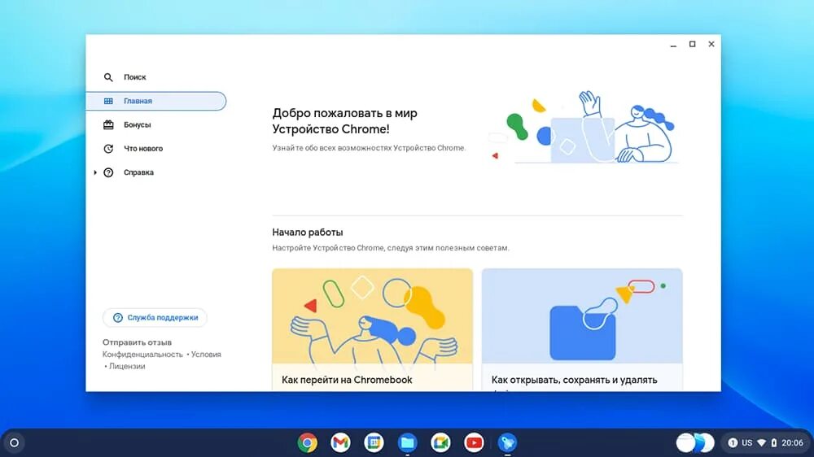Open the Бонусы section
The image size is (814, 457).
(155, 125)
